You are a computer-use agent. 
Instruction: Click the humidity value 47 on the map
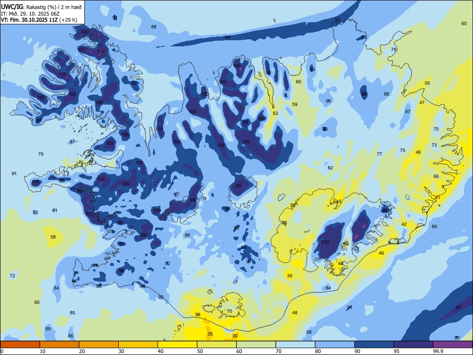tap(422, 103)
